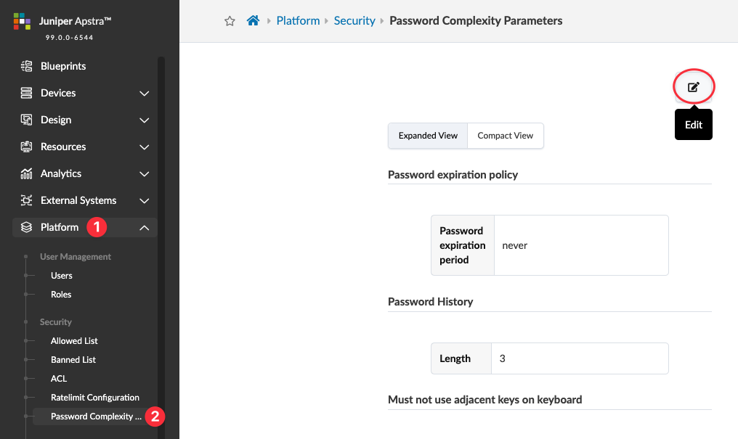Go to home via house icon
The image size is (738, 439).
(253, 21)
